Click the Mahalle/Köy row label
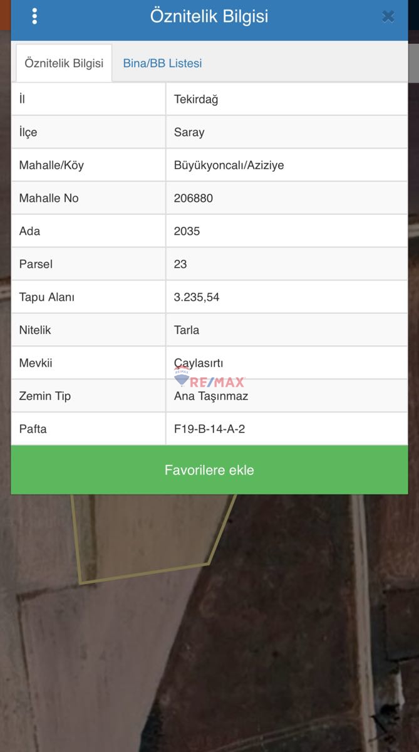The width and height of the screenshot is (419, 752). (x=51, y=165)
